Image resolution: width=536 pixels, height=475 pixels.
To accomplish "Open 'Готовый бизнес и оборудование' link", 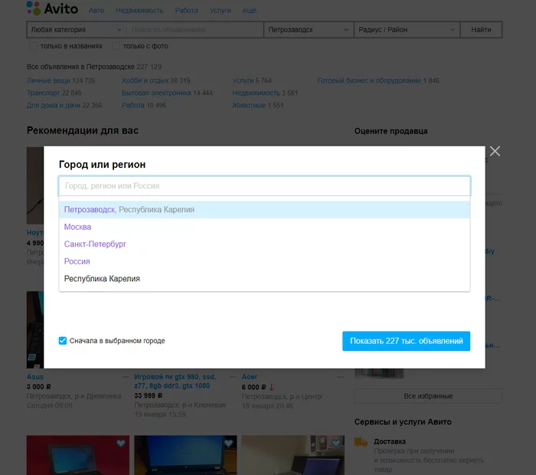I will (369, 80).
